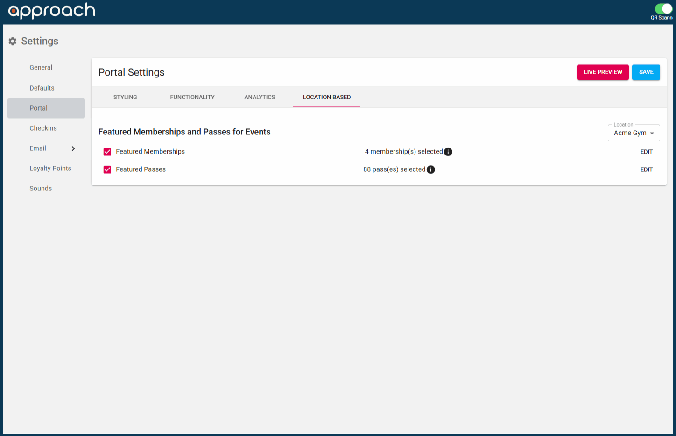Image resolution: width=676 pixels, height=436 pixels.
Task: Edit the Featured Memberships selection
Action: [646, 152]
